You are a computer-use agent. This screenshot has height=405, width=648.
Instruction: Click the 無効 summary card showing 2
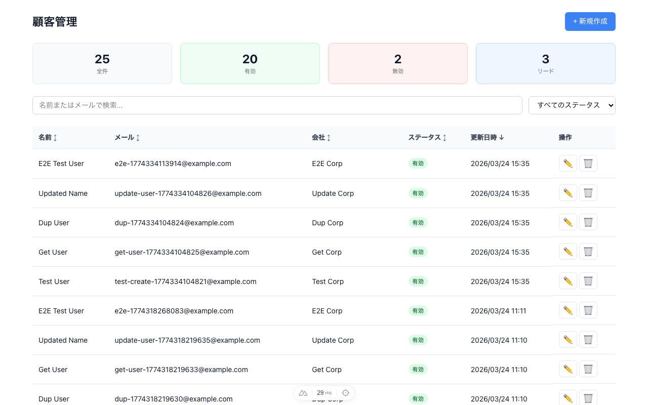tap(397, 63)
